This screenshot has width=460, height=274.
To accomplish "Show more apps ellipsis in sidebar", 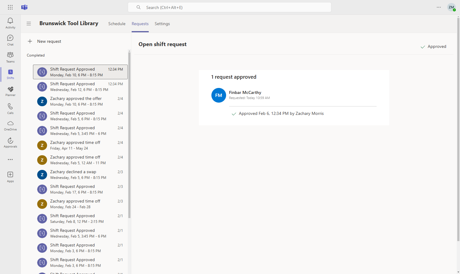I will [x=10, y=159].
